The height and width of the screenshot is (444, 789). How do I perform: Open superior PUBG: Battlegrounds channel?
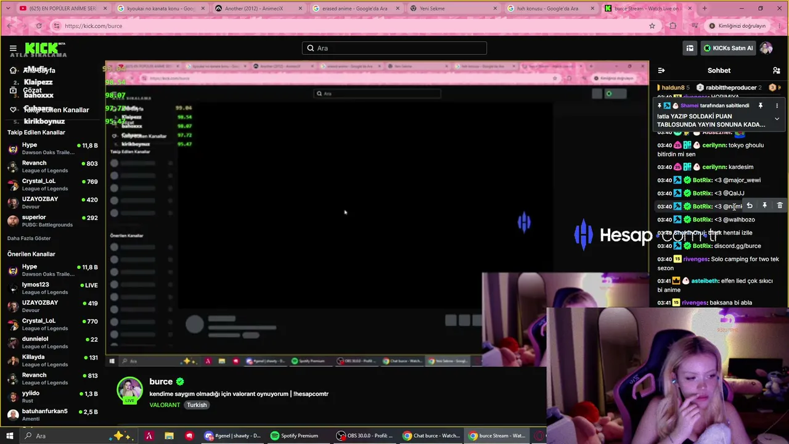[x=52, y=221]
